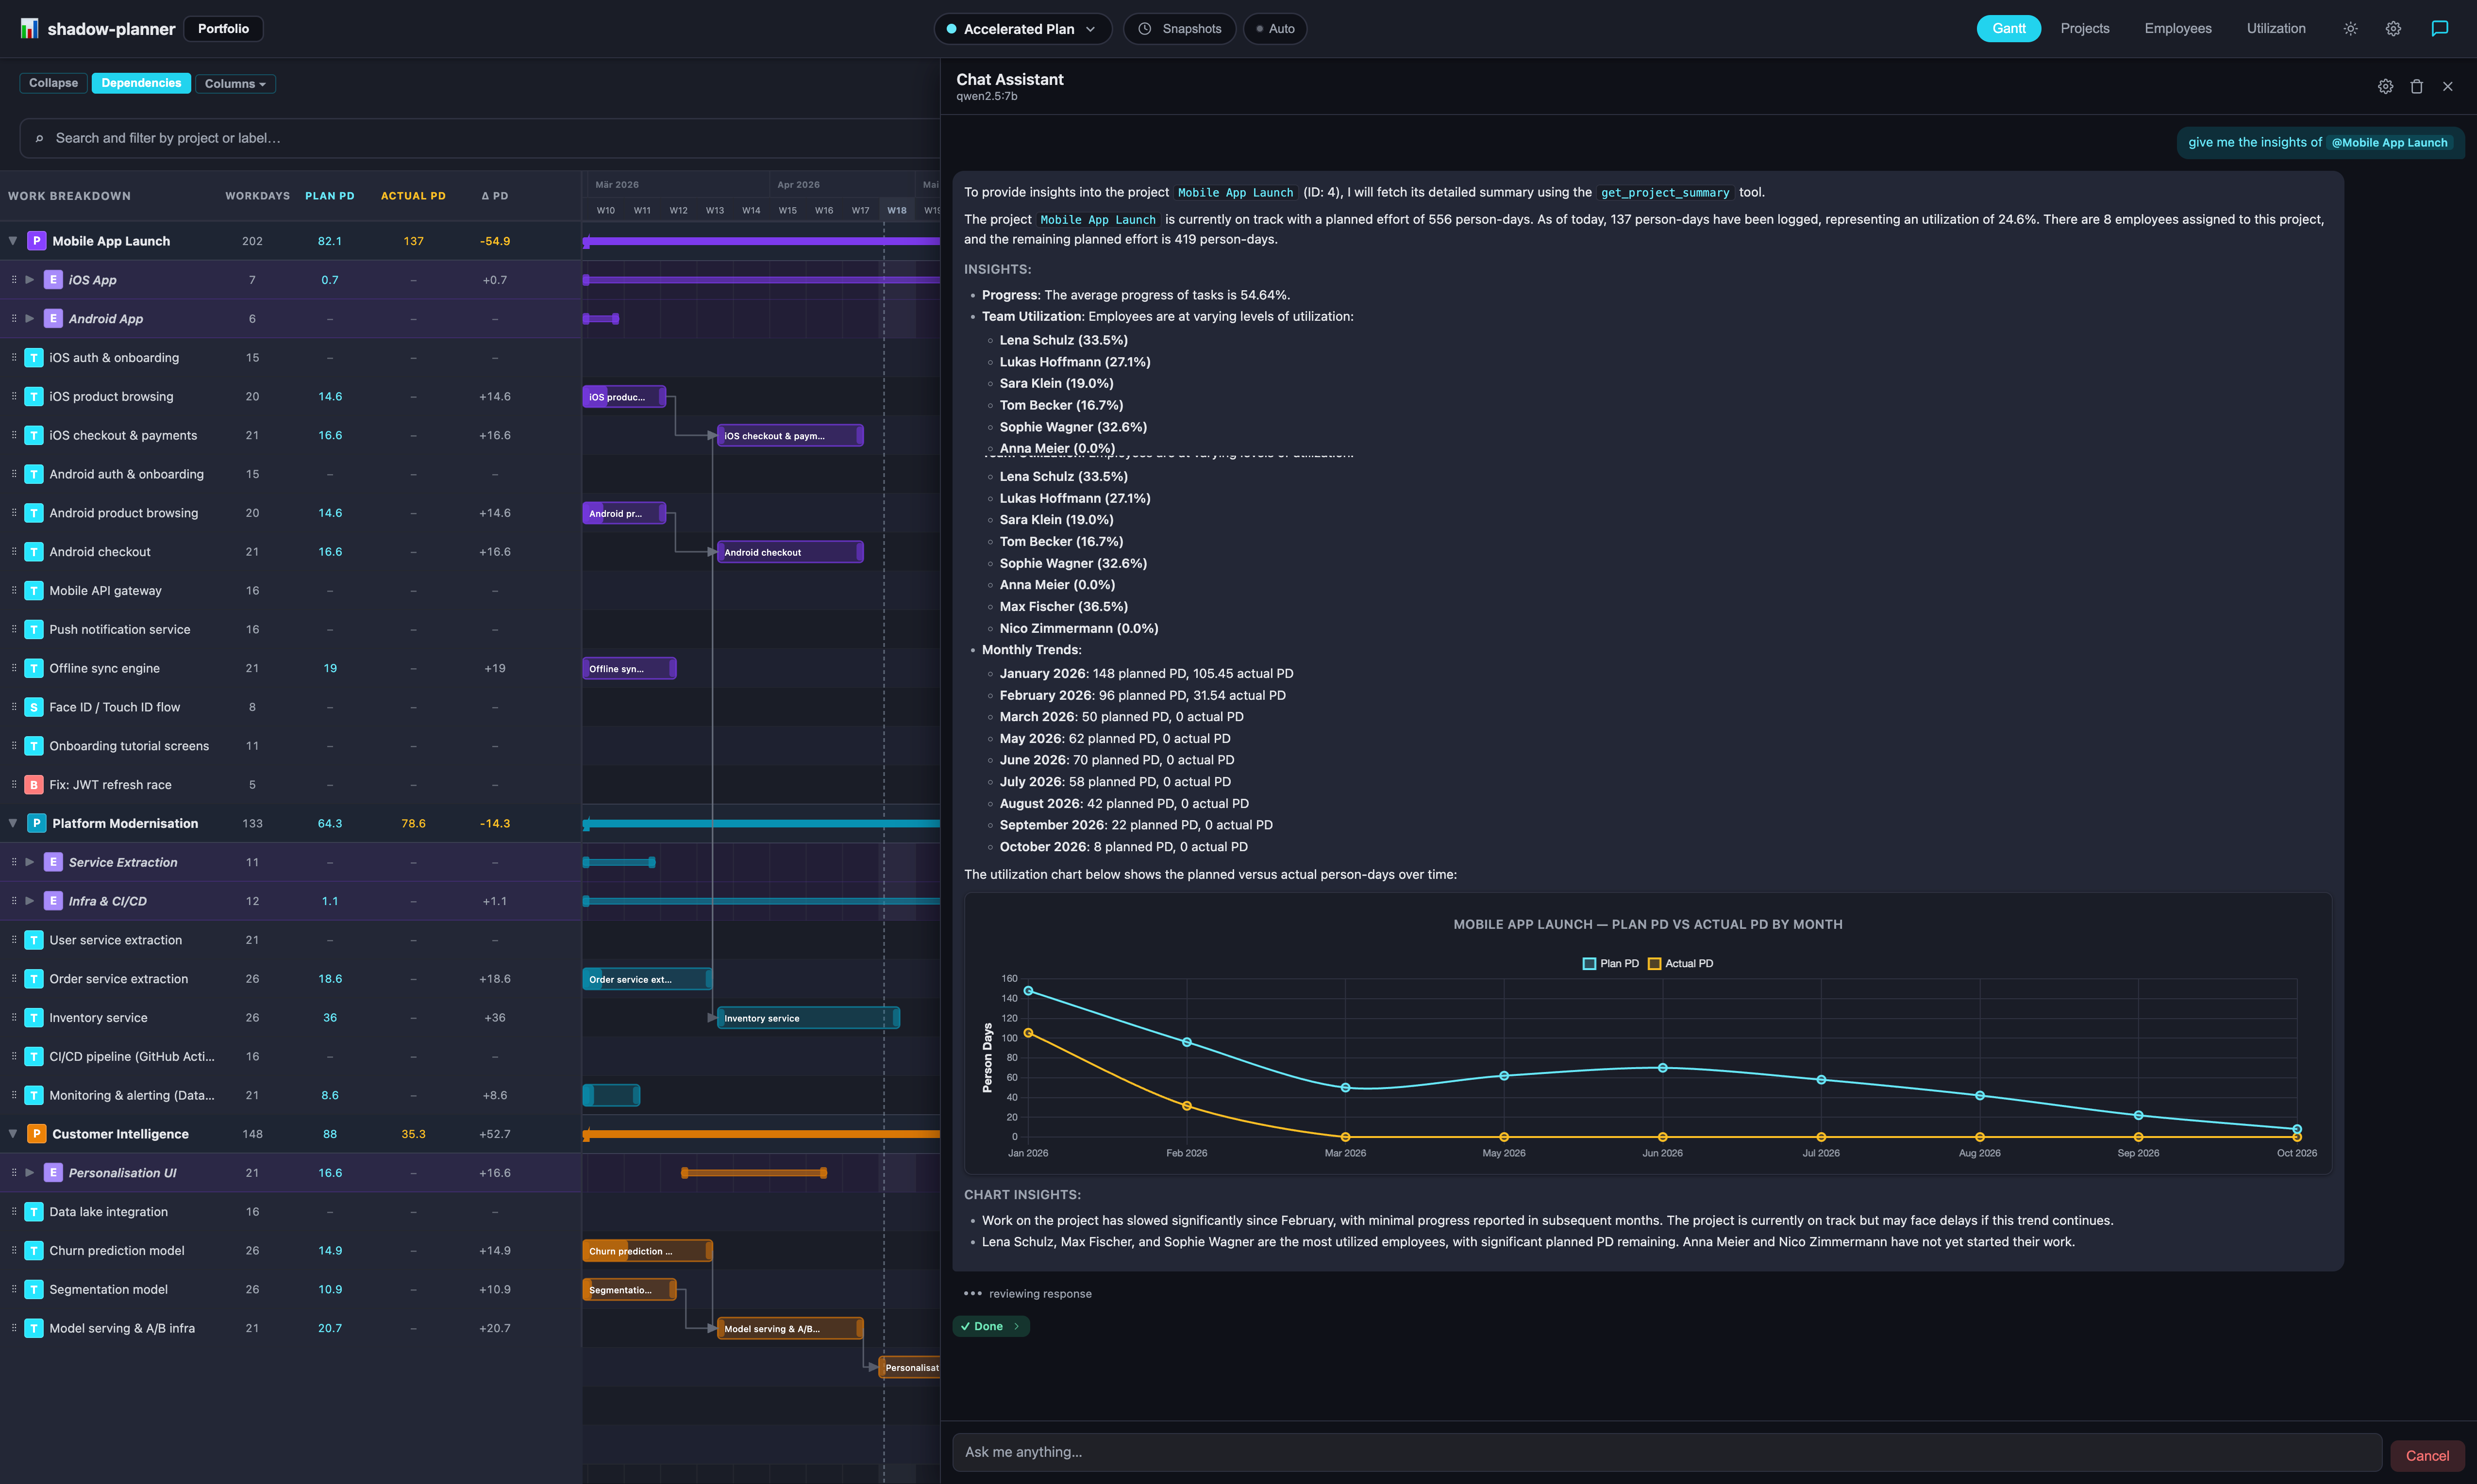Collapse all rows with Collapse button
The height and width of the screenshot is (1484, 2477).
pos(53,83)
